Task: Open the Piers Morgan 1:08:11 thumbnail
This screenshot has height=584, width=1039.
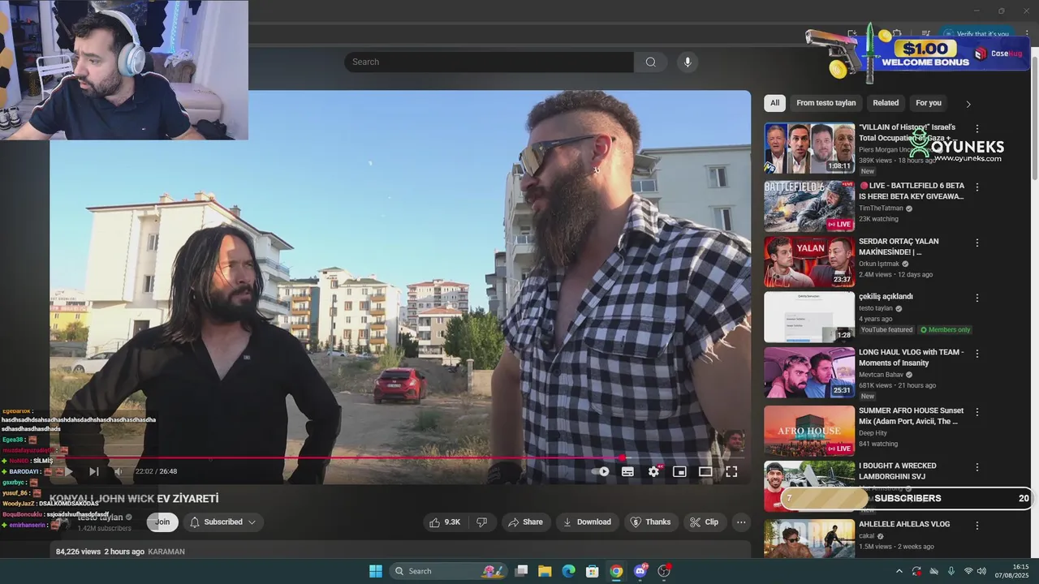Action: pyautogui.click(x=809, y=148)
